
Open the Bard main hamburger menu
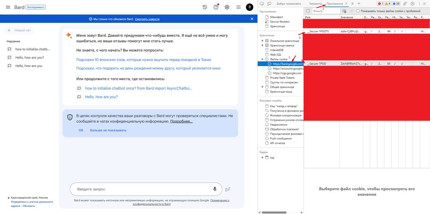[8, 7]
